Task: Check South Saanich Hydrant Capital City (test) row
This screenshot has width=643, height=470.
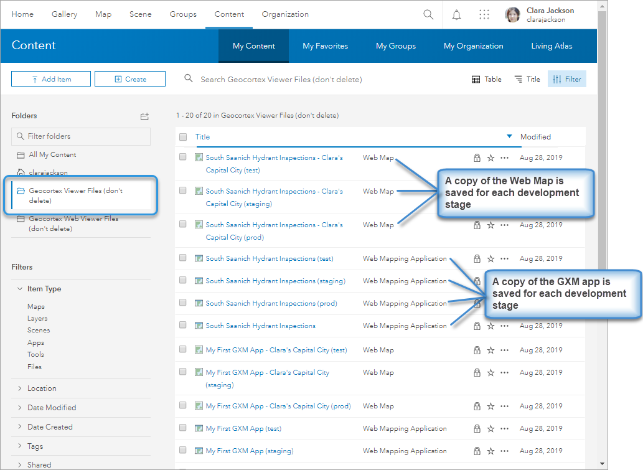Action: [183, 157]
